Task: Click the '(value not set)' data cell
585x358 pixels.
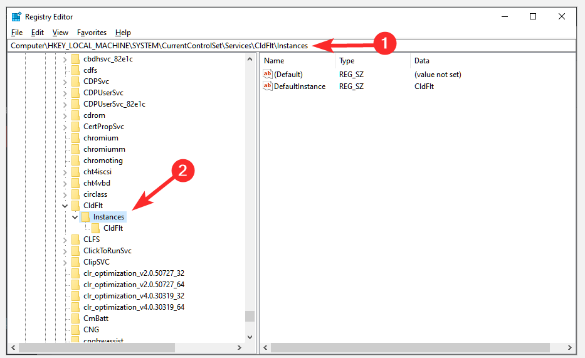Action: pyautogui.click(x=438, y=74)
